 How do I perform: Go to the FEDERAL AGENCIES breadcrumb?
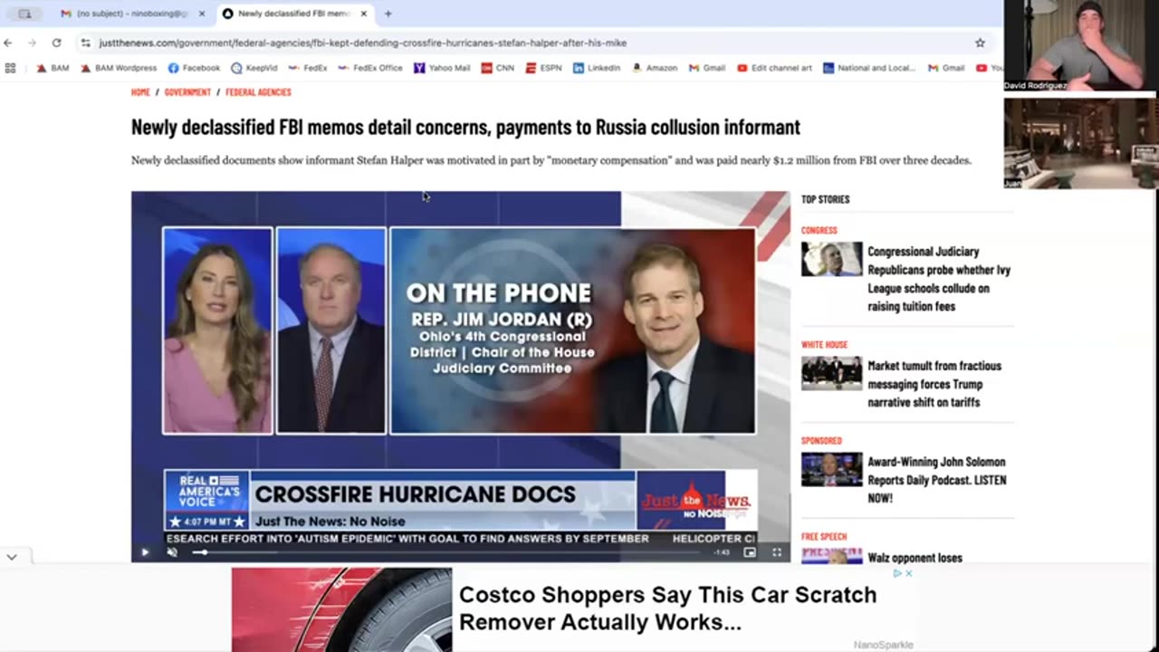coord(258,92)
